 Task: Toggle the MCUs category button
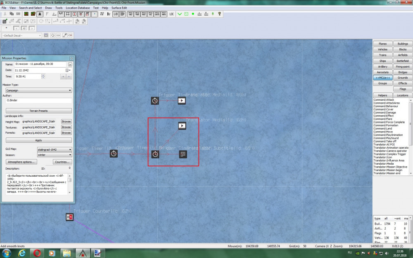coord(383,78)
